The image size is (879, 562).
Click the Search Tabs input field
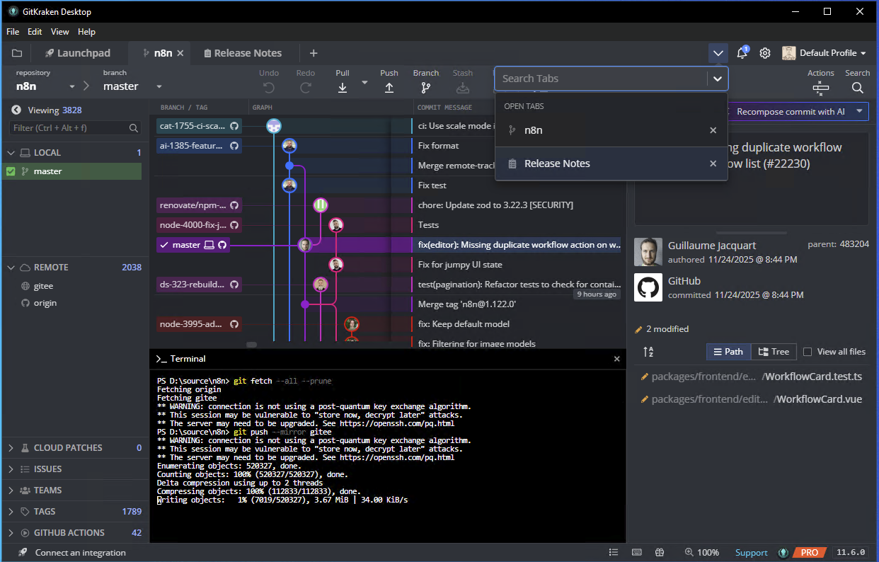click(x=600, y=79)
